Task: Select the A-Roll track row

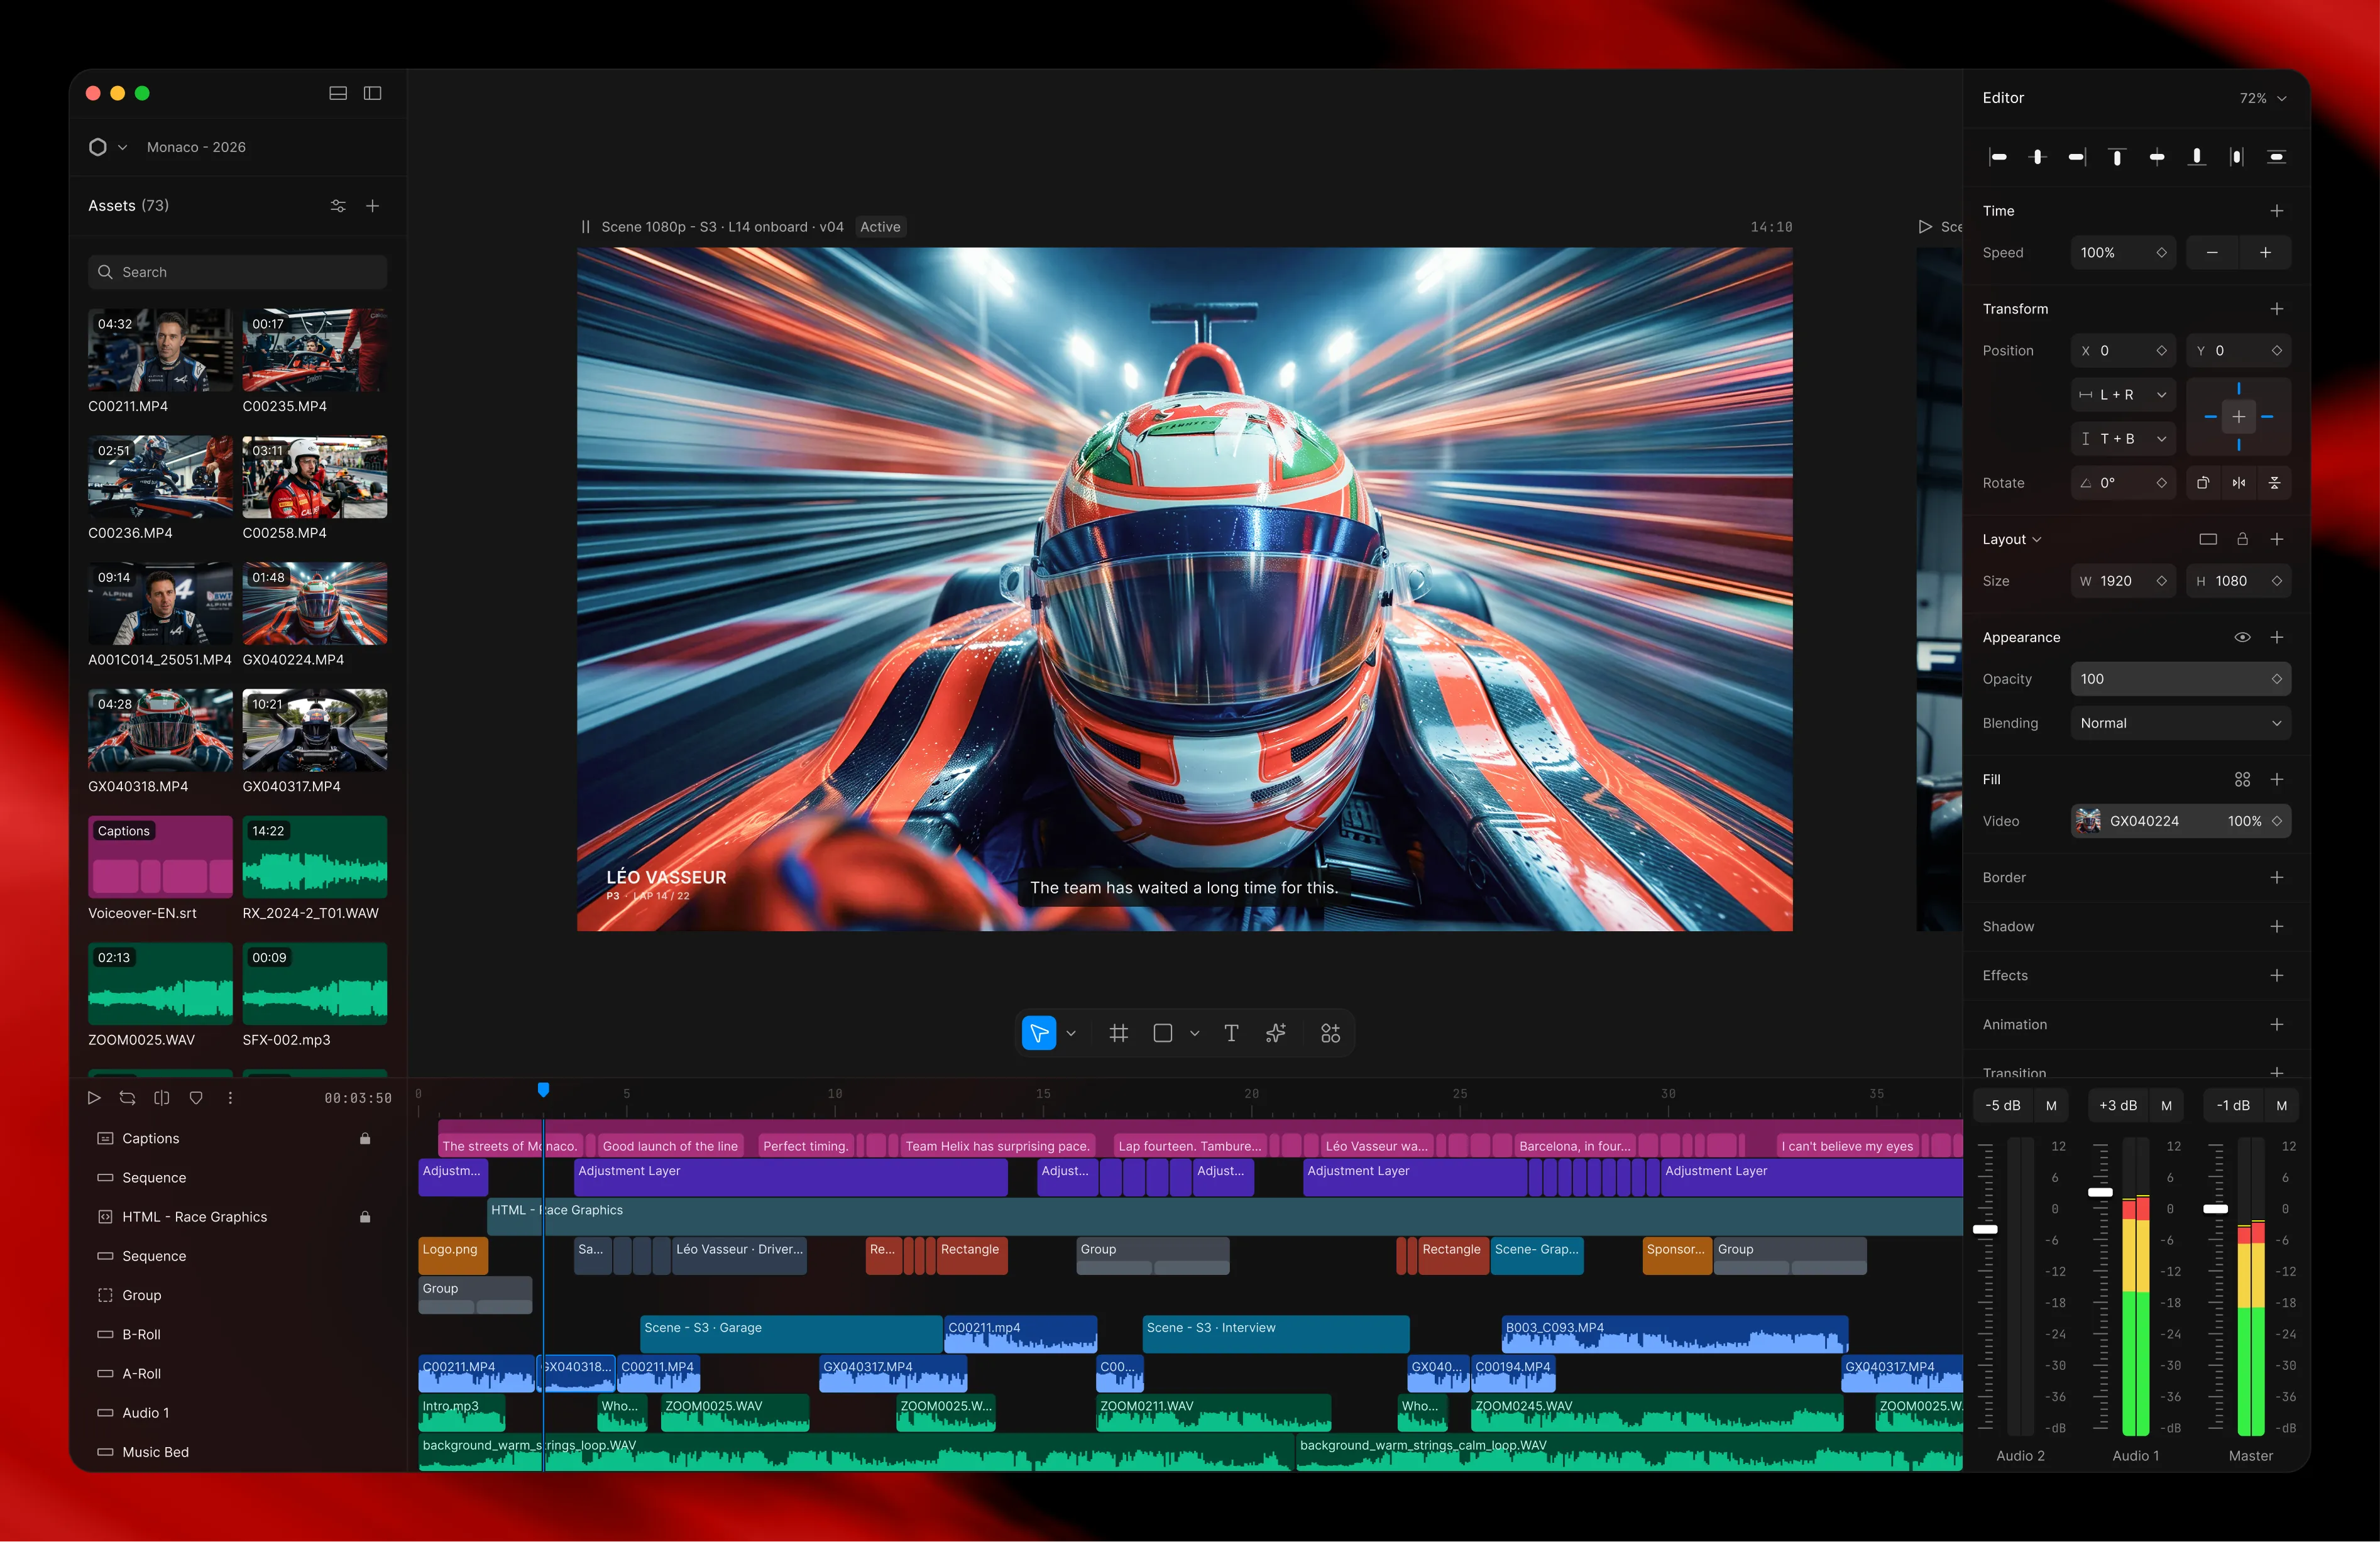Action: (238, 1374)
